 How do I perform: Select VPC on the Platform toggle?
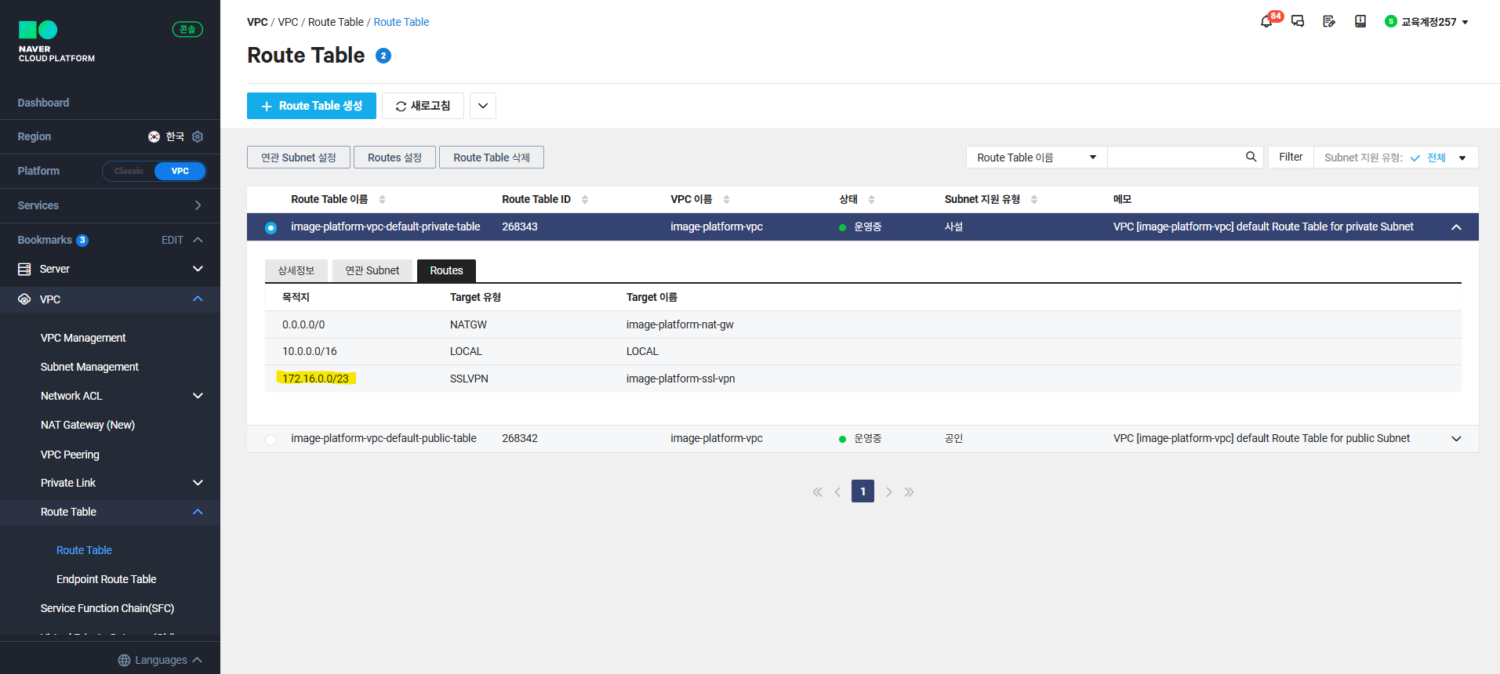(x=180, y=171)
